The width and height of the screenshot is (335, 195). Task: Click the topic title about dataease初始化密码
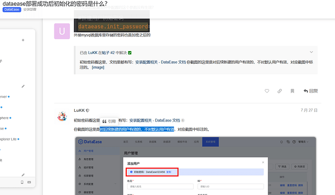point(55,3)
